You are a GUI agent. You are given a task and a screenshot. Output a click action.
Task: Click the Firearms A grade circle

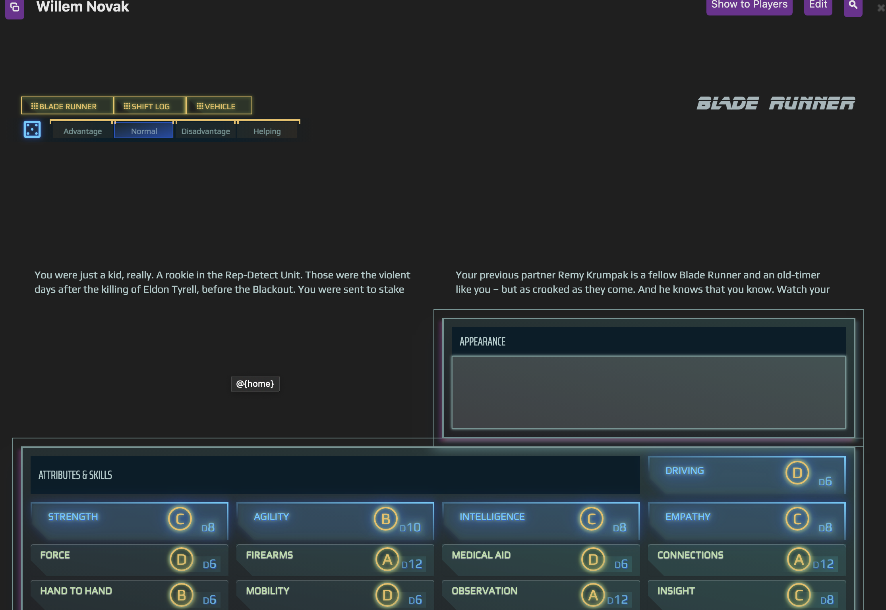click(387, 560)
